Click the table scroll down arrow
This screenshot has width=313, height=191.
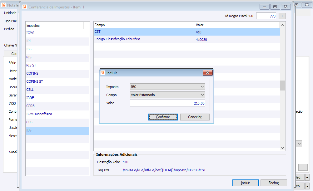pyautogui.click(x=282, y=148)
